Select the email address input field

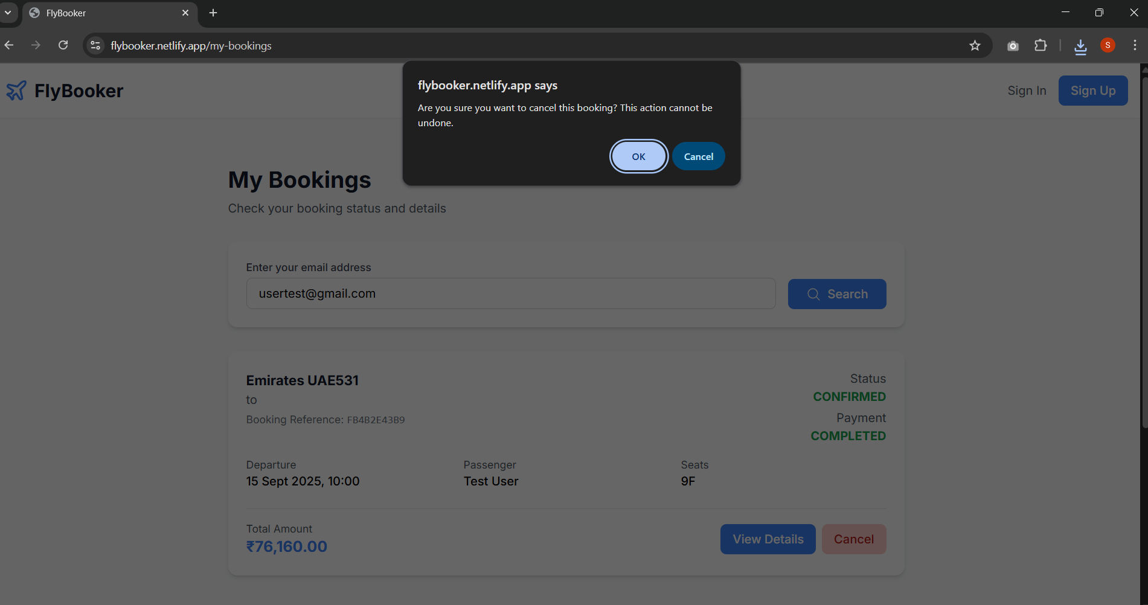coord(511,293)
